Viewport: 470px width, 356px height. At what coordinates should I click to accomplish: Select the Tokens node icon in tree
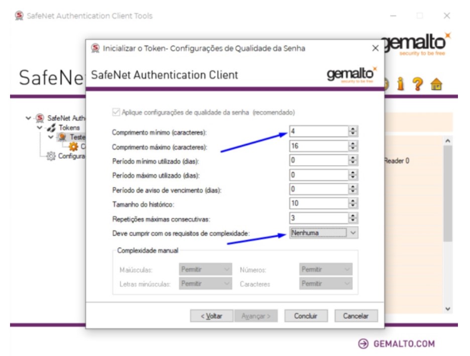point(51,128)
